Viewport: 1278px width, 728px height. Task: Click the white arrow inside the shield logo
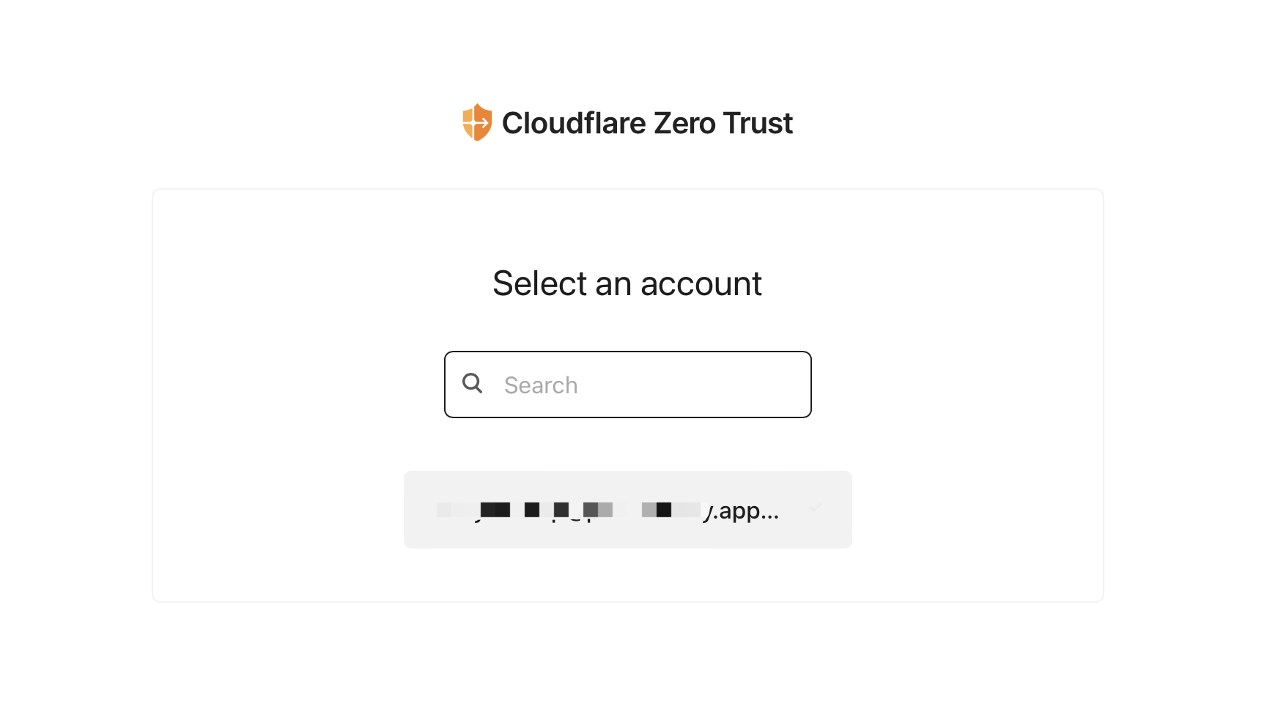(481, 123)
